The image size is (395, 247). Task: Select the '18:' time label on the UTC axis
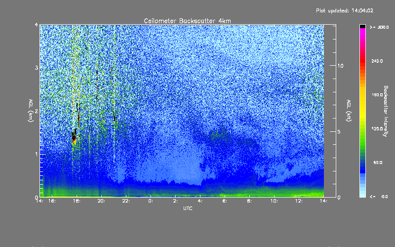[x=77, y=201]
